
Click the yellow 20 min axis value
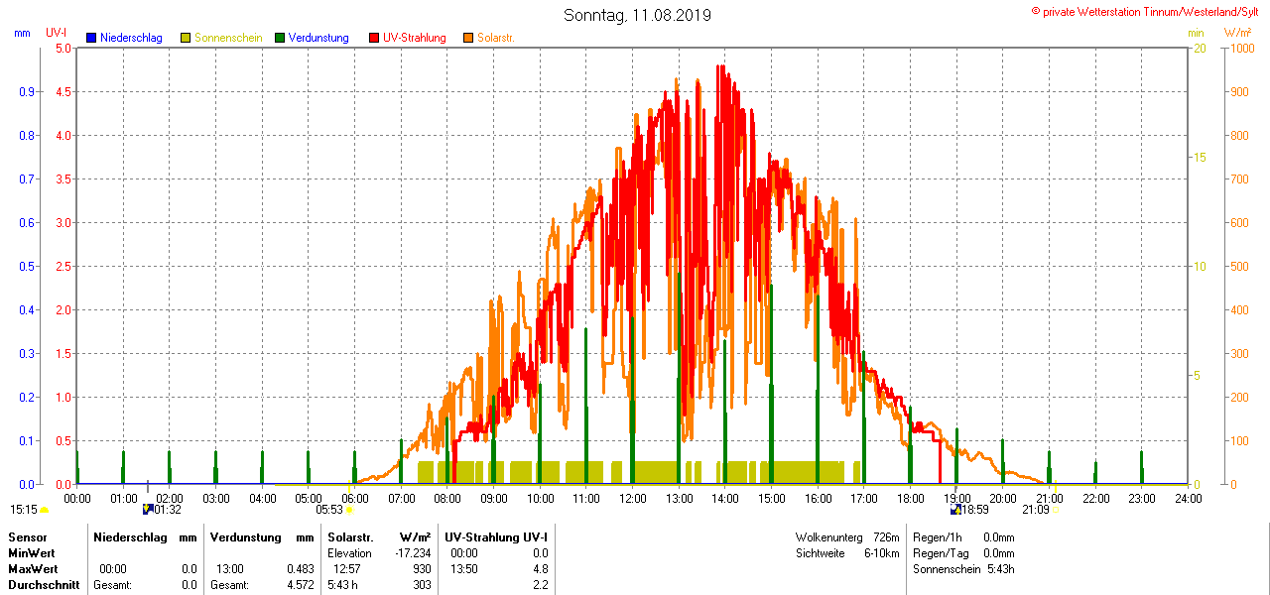(x=1199, y=48)
